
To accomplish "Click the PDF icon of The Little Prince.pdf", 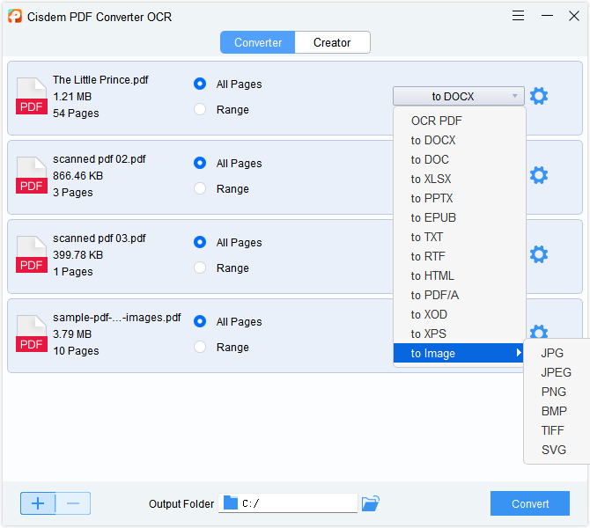I will (32, 96).
